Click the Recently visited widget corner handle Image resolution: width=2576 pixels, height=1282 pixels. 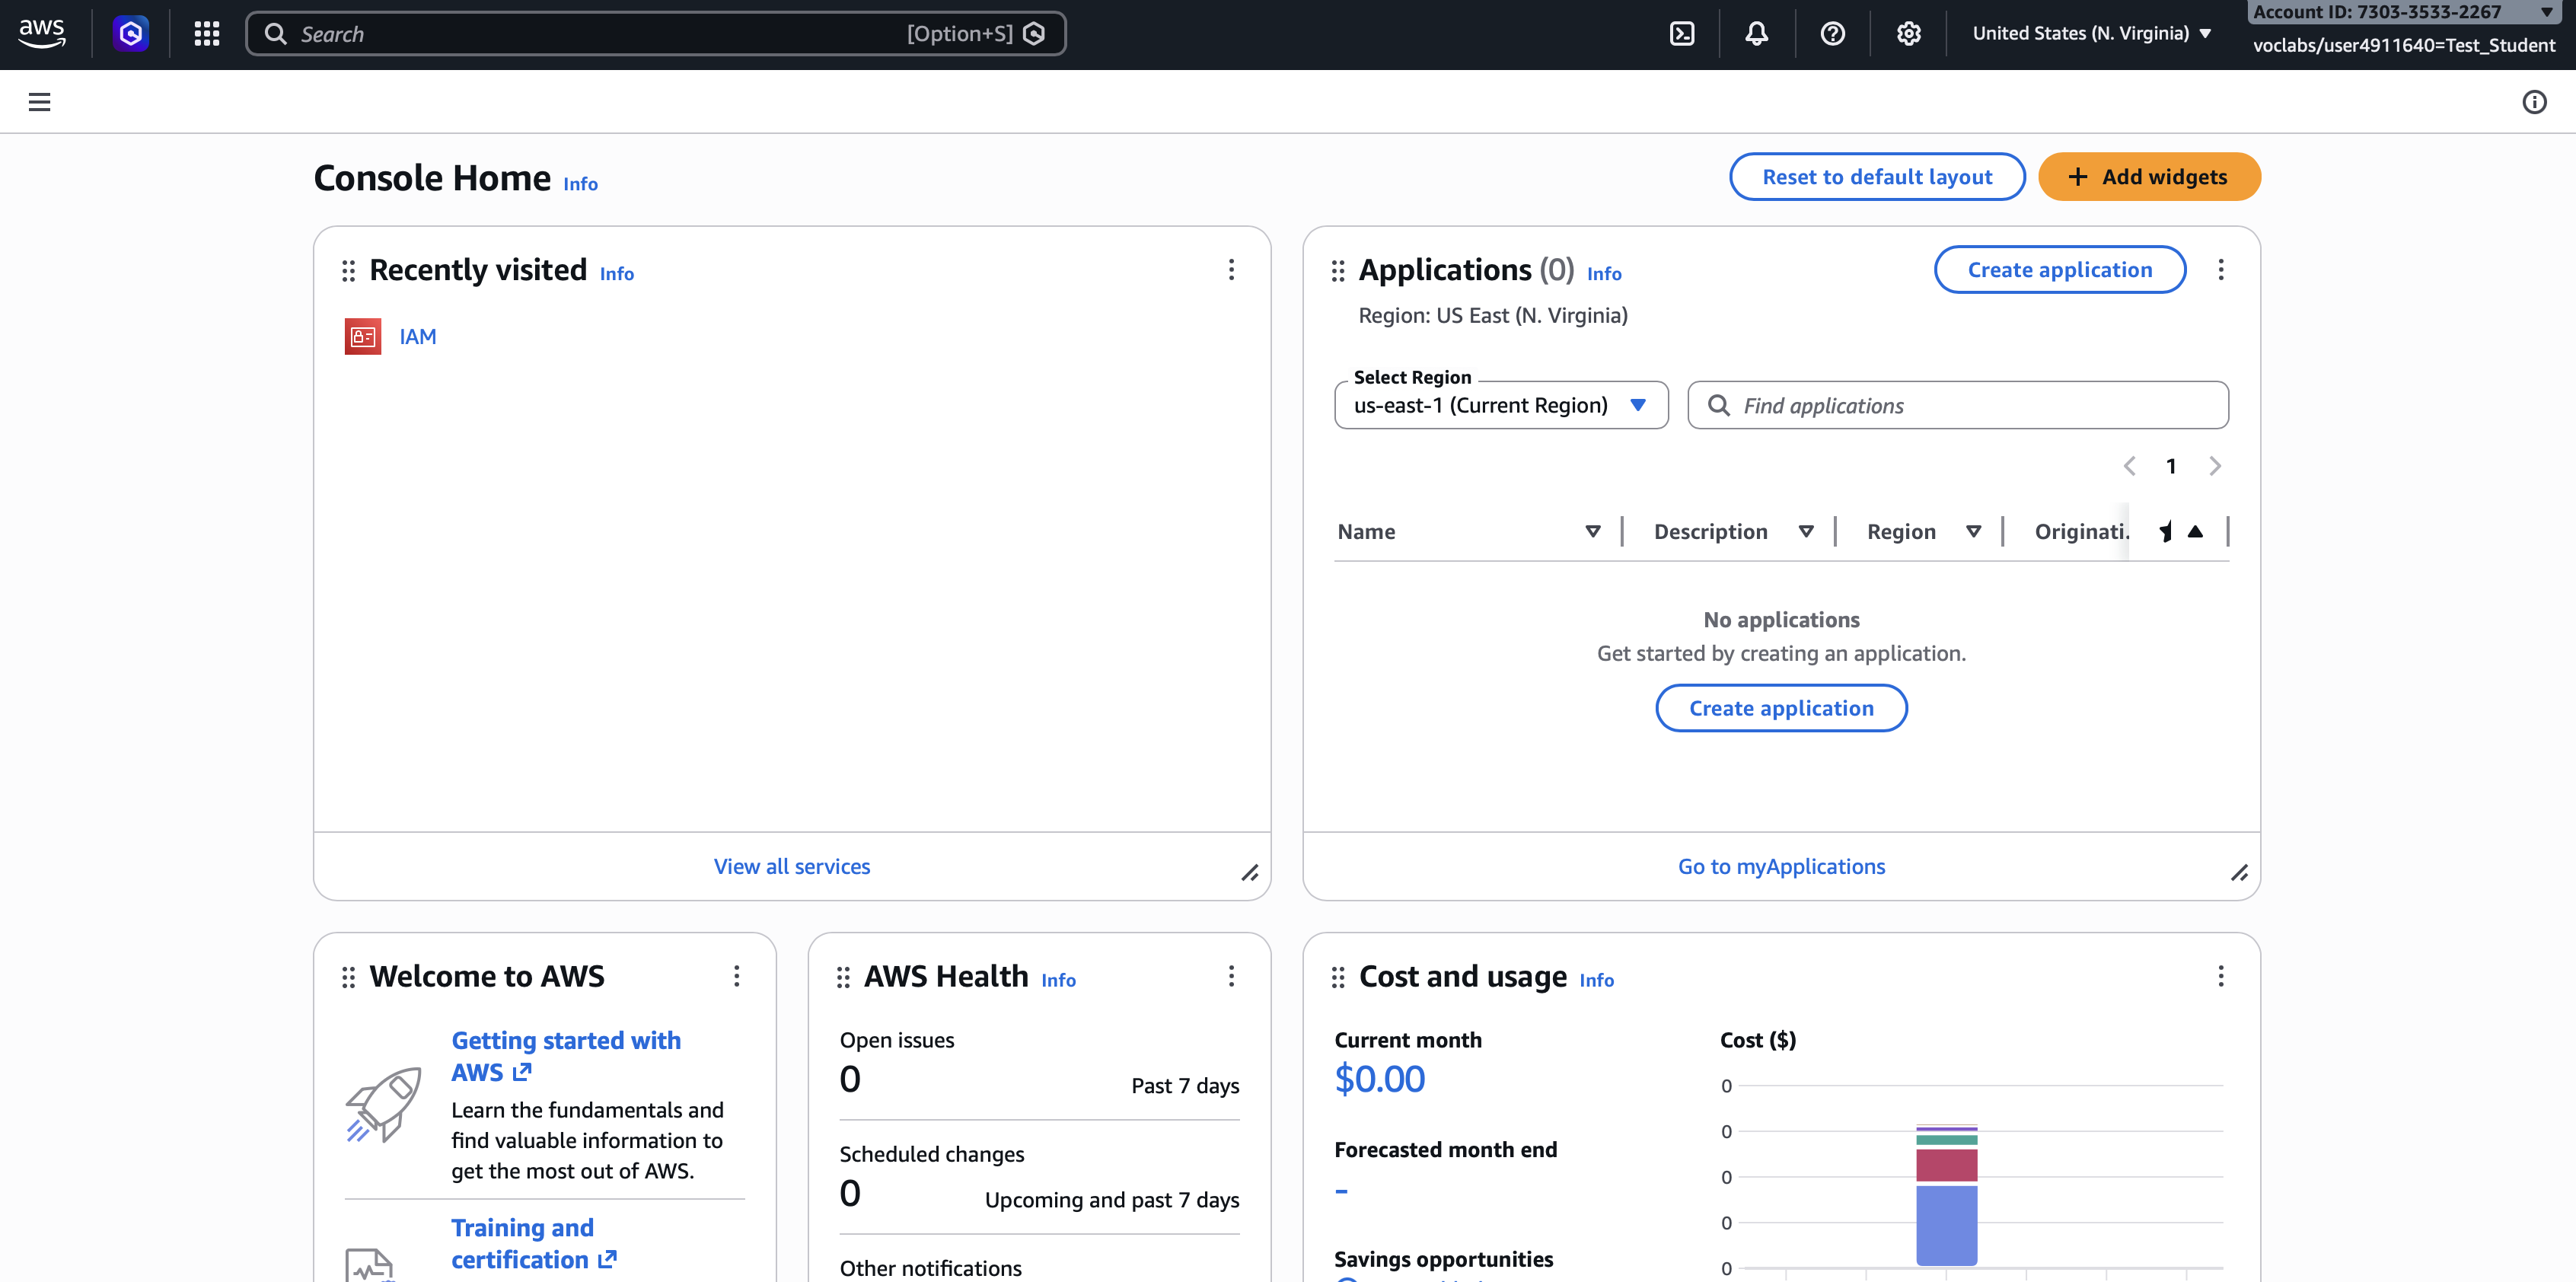point(1250,873)
